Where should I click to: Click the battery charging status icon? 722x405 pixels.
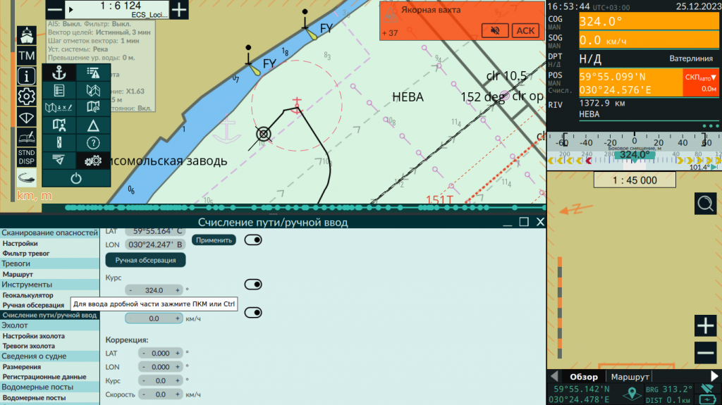tap(707, 399)
